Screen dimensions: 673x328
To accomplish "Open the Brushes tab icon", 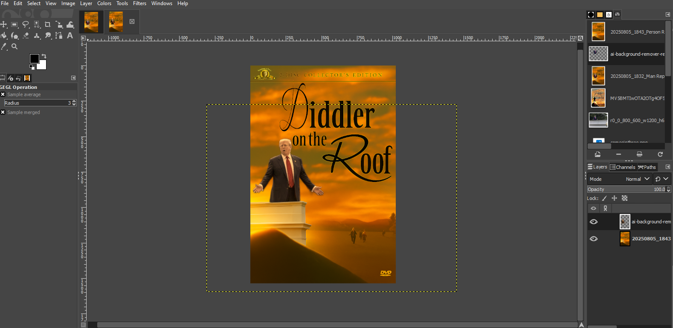I will pos(591,14).
